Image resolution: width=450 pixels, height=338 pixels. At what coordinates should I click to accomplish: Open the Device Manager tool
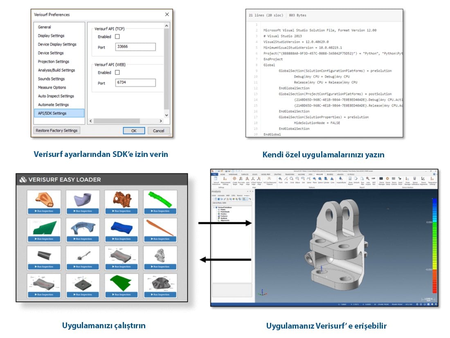click(381, 180)
